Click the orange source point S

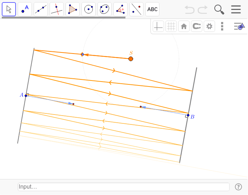coord(131,59)
